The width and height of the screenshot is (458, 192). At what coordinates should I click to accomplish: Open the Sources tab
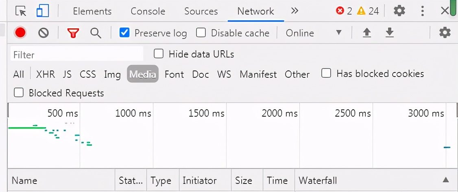coord(201,11)
